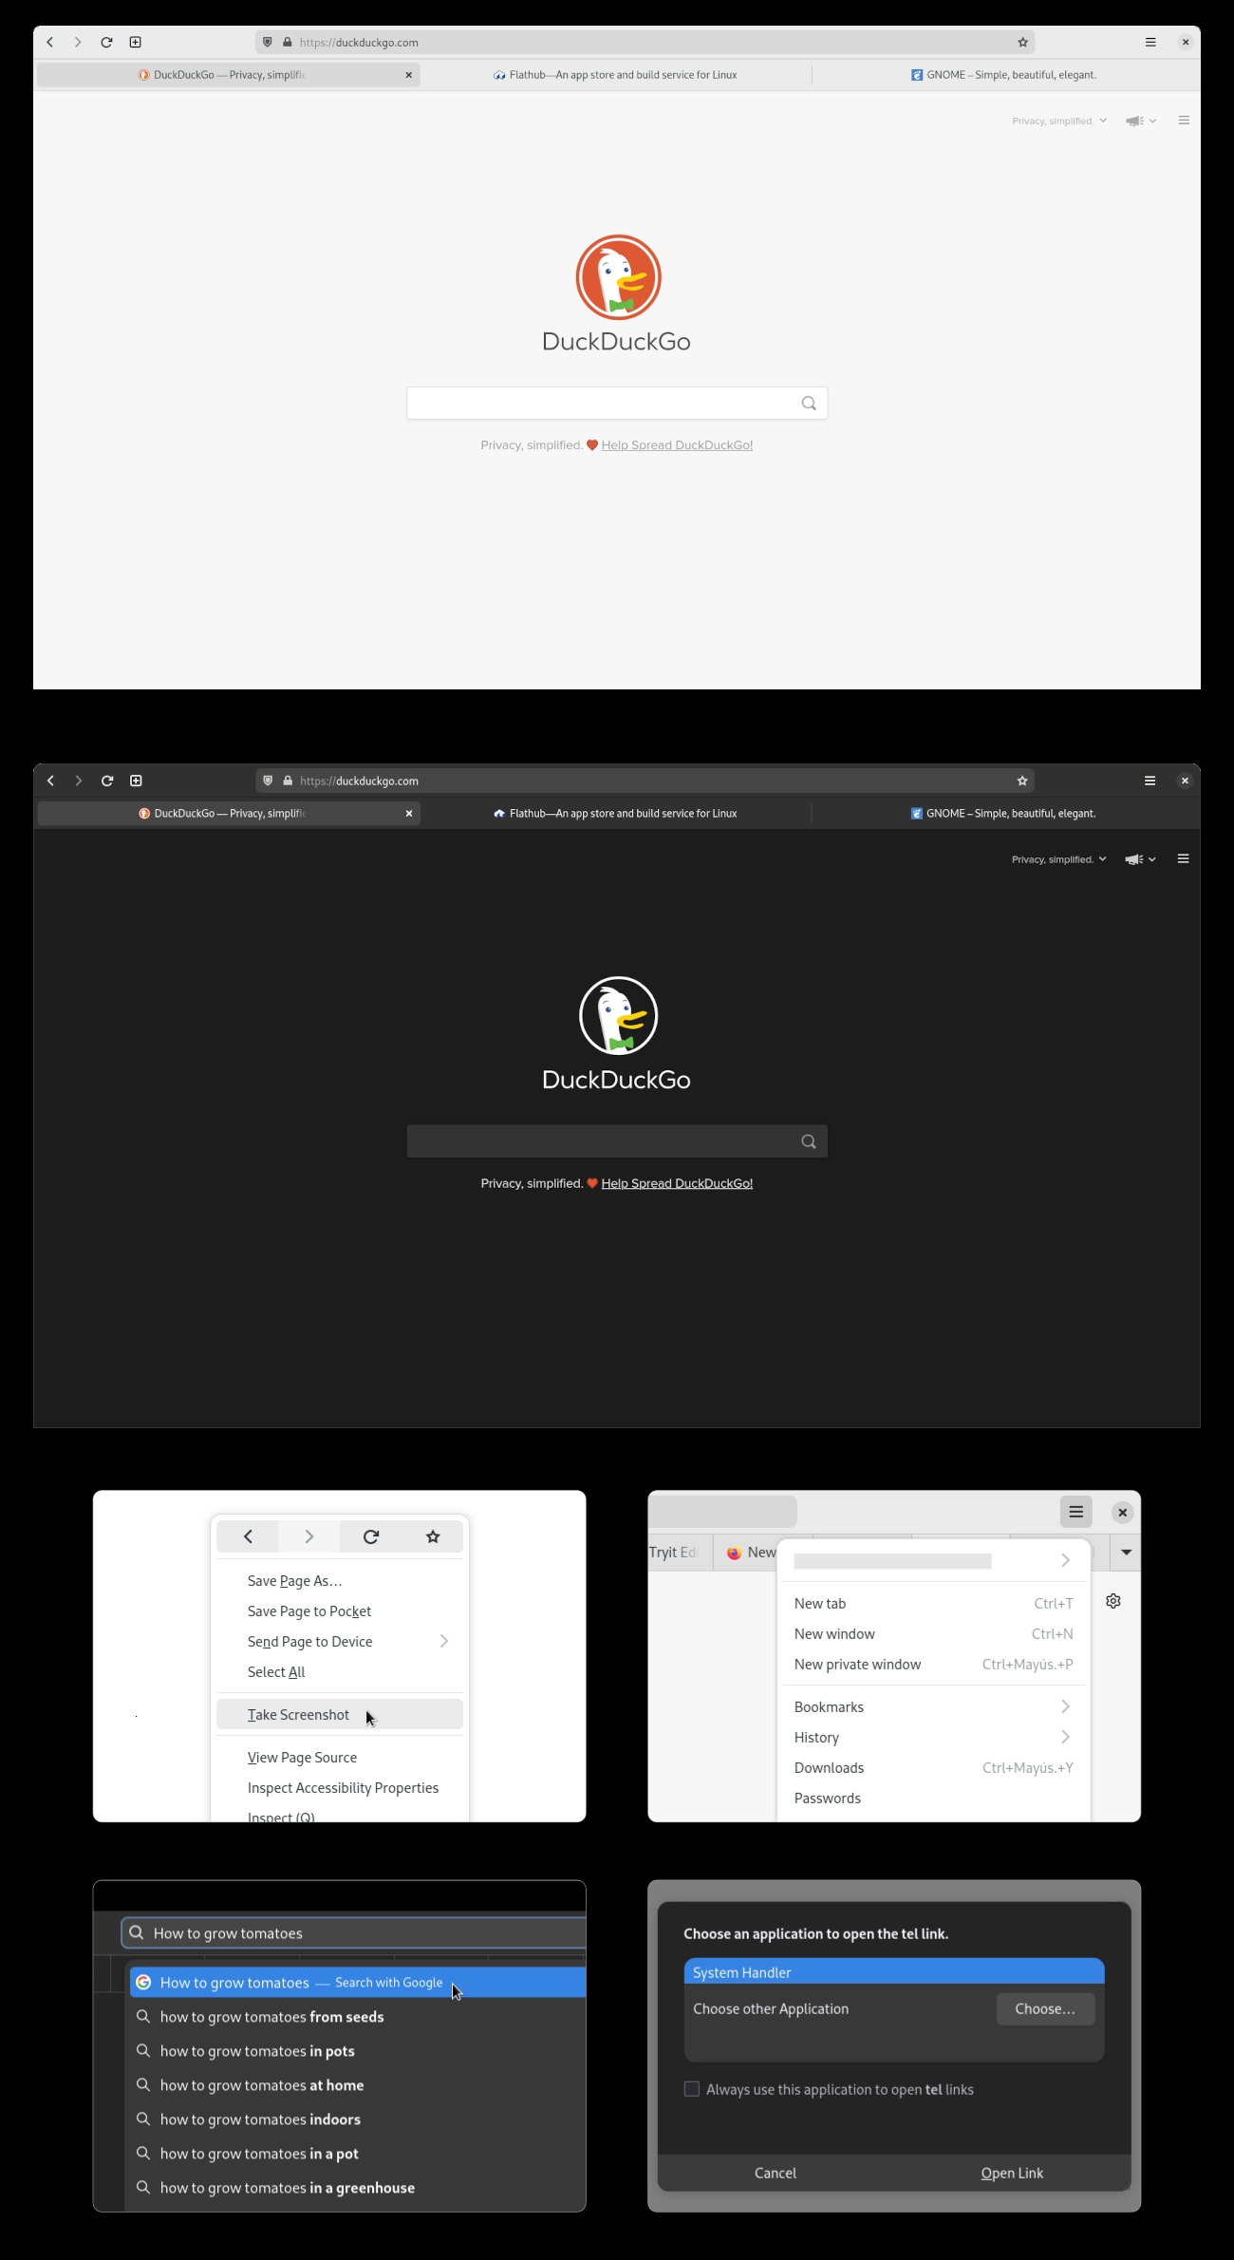The image size is (1234, 2260).
Task: Choose "View Page Source" in the context menu
Action: 340,1758
